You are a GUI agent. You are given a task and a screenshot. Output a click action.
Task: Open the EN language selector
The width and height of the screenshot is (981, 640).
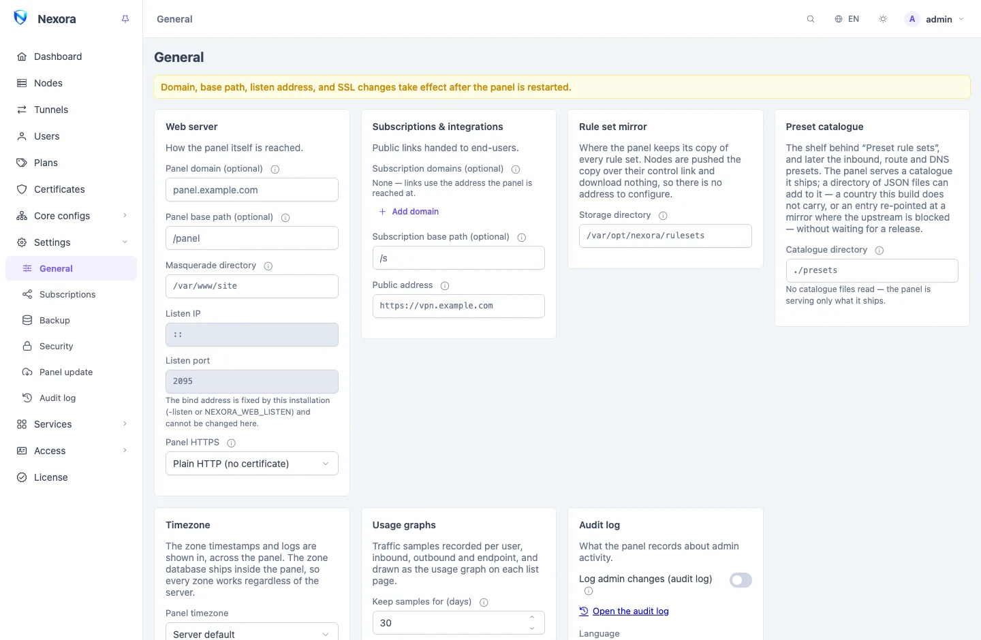click(847, 19)
